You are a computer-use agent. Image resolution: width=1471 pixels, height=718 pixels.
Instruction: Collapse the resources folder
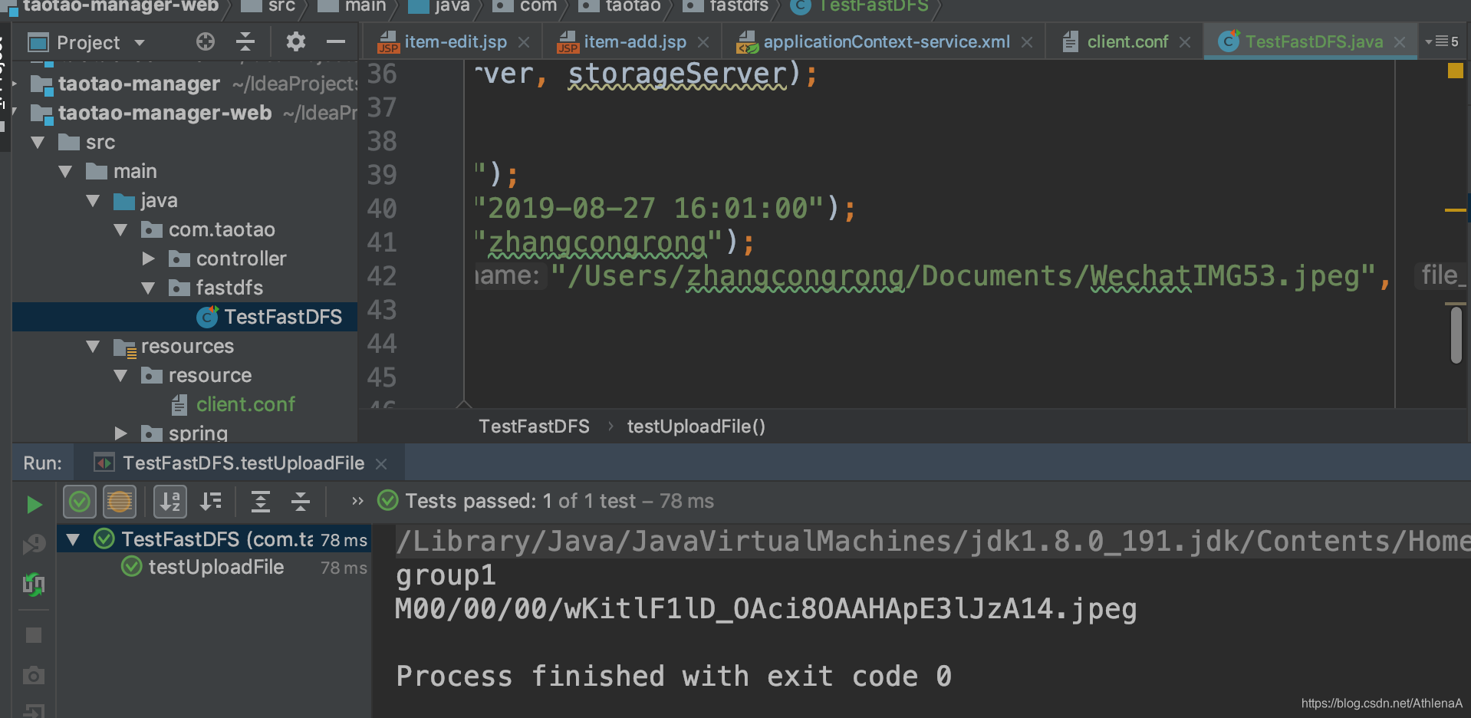[x=93, y=346]
